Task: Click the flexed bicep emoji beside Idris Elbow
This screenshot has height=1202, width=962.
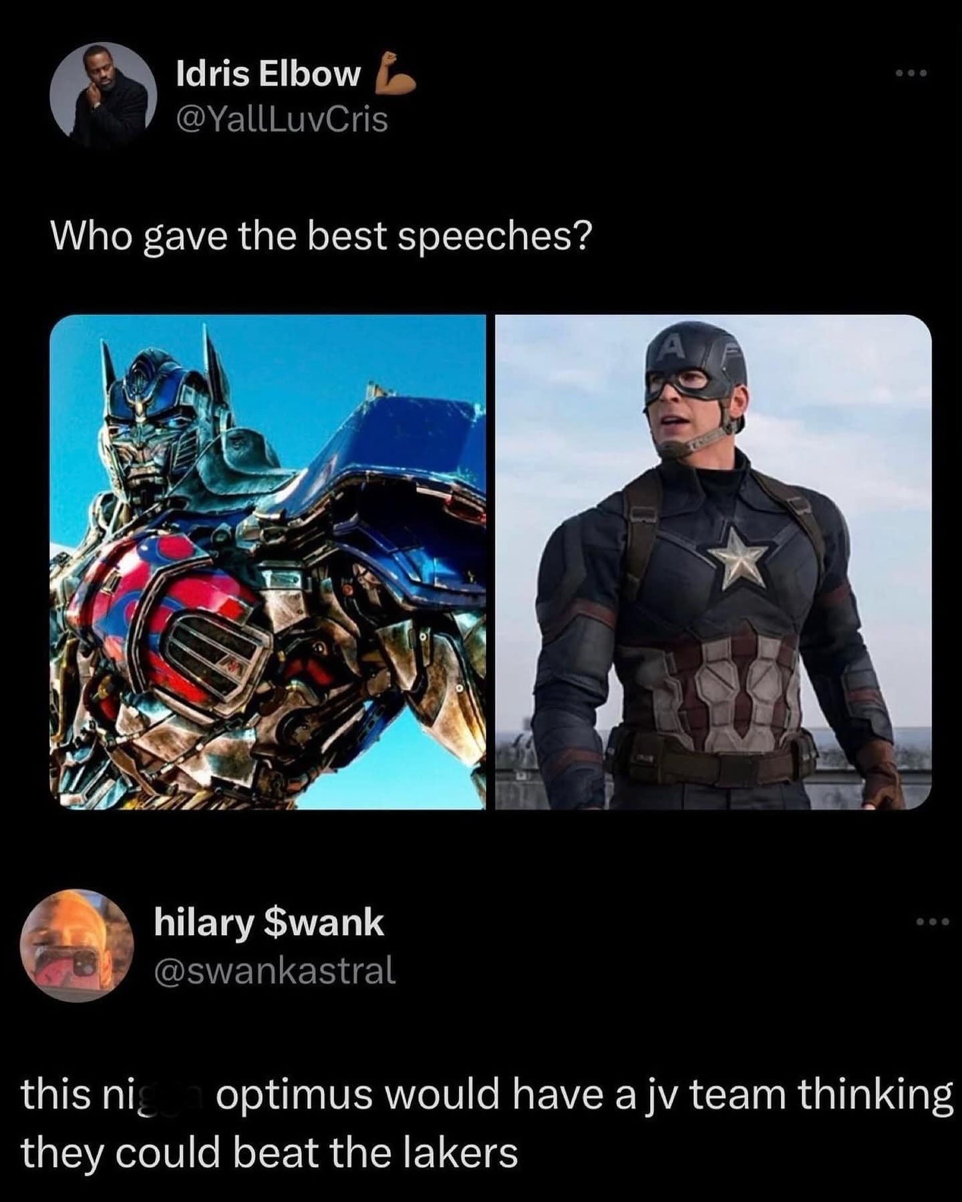Action: tap(395, 73)
